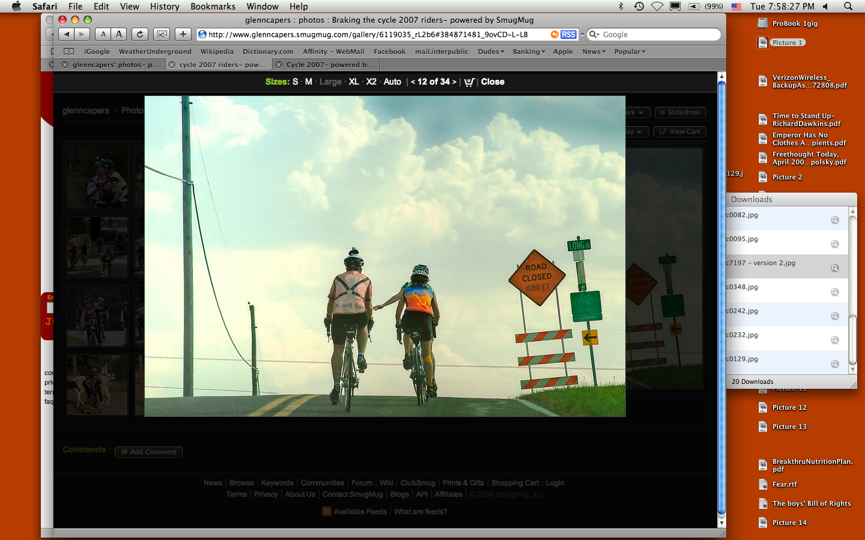The height and width of the screenshot is (540, 865).
Task: Click the c0348.jpg download entry
Action: coord(787,291)
